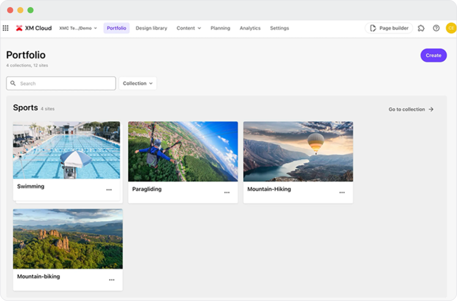
Task: Open Mountain-biking site options ellipsis
Action: click(112, 280)
